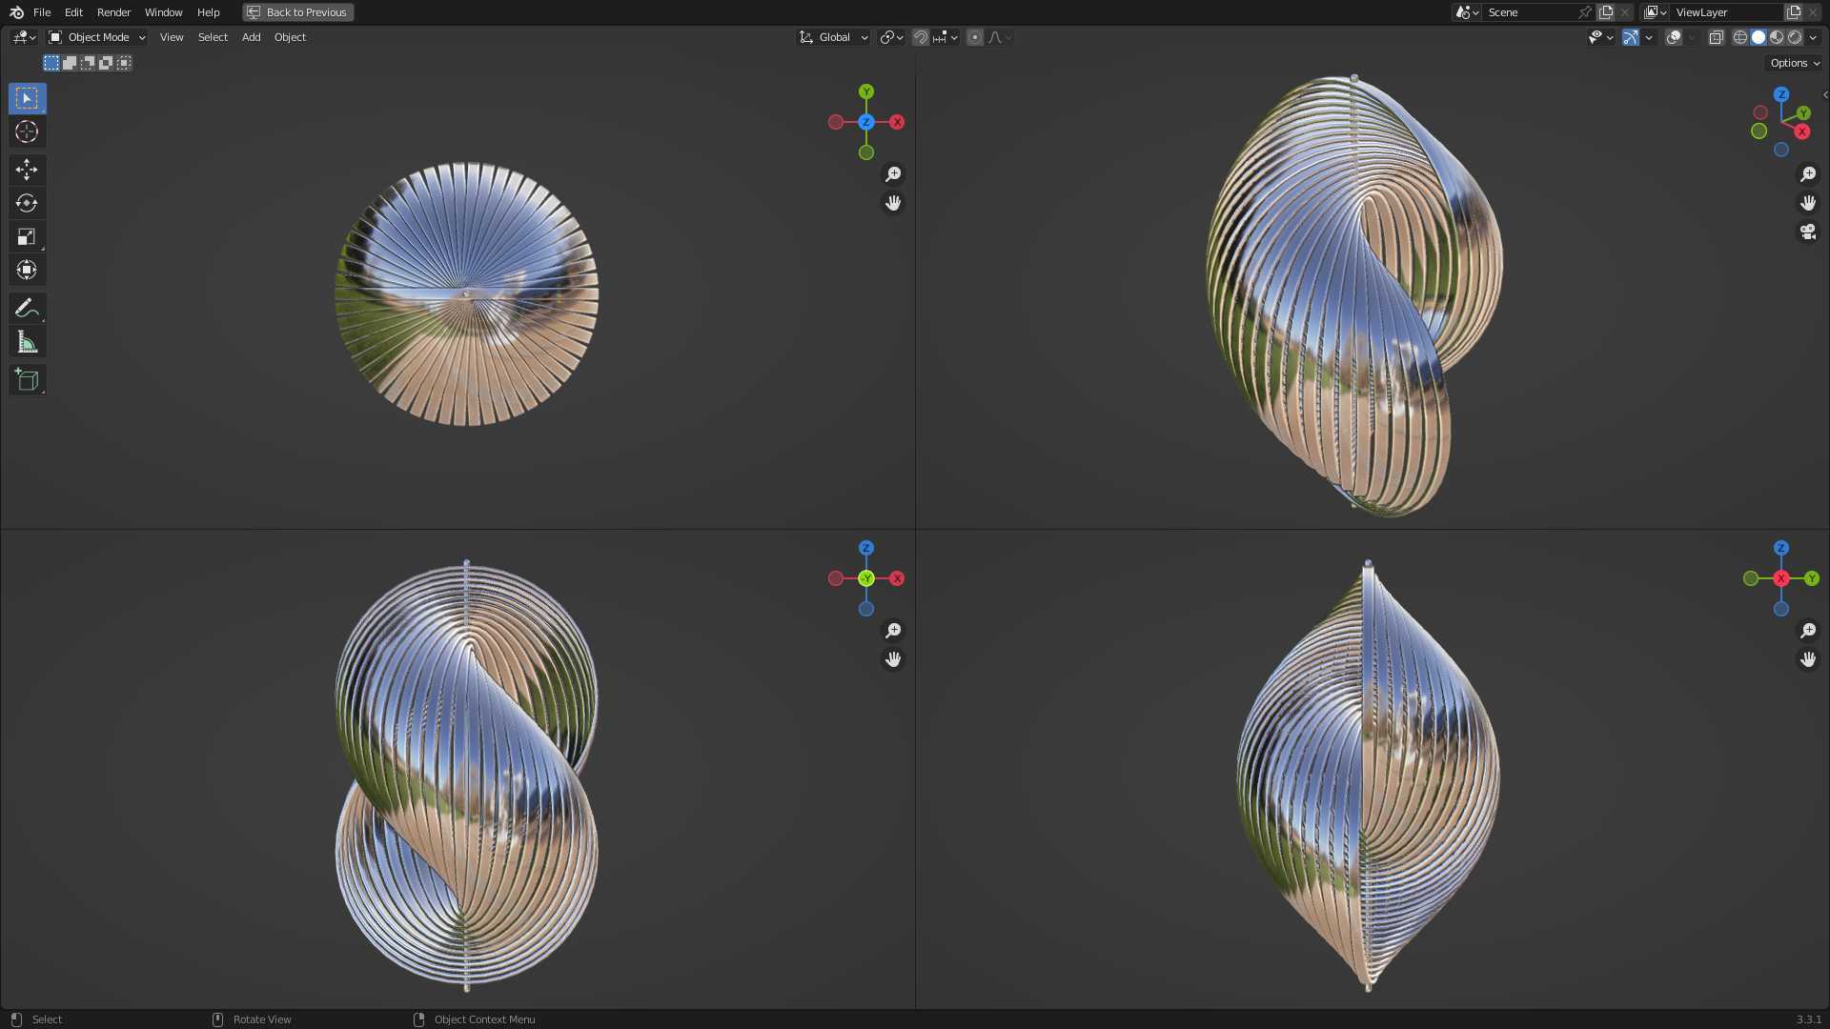
Task: Add a new view layer
Action: point(1794,12)
